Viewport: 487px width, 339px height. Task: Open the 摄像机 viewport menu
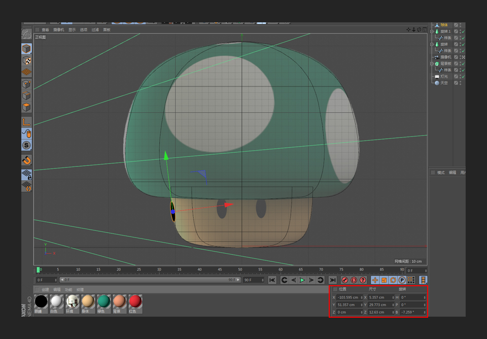click(59, 30)
